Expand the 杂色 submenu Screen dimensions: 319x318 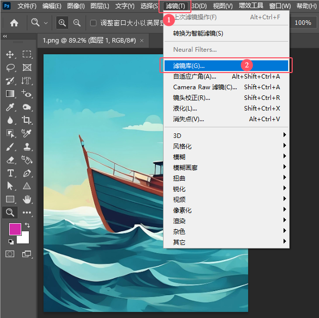(227, 231)
